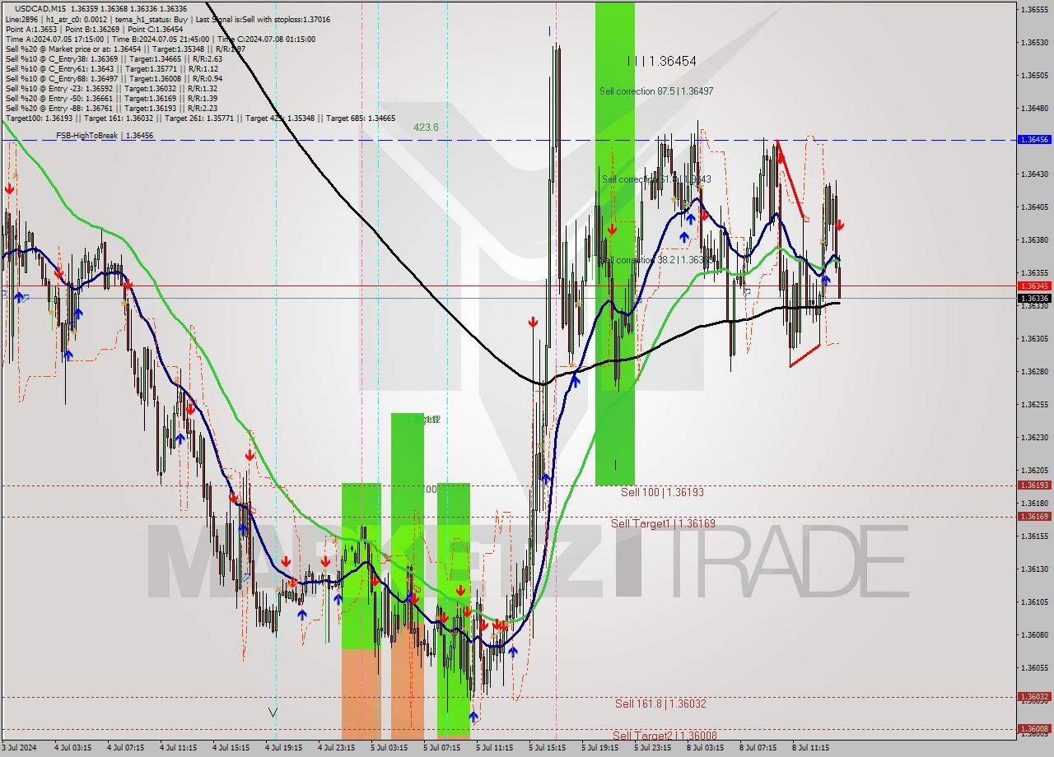Click the '5 Jul 15:15' time axis label

click(x=548, y=749)
